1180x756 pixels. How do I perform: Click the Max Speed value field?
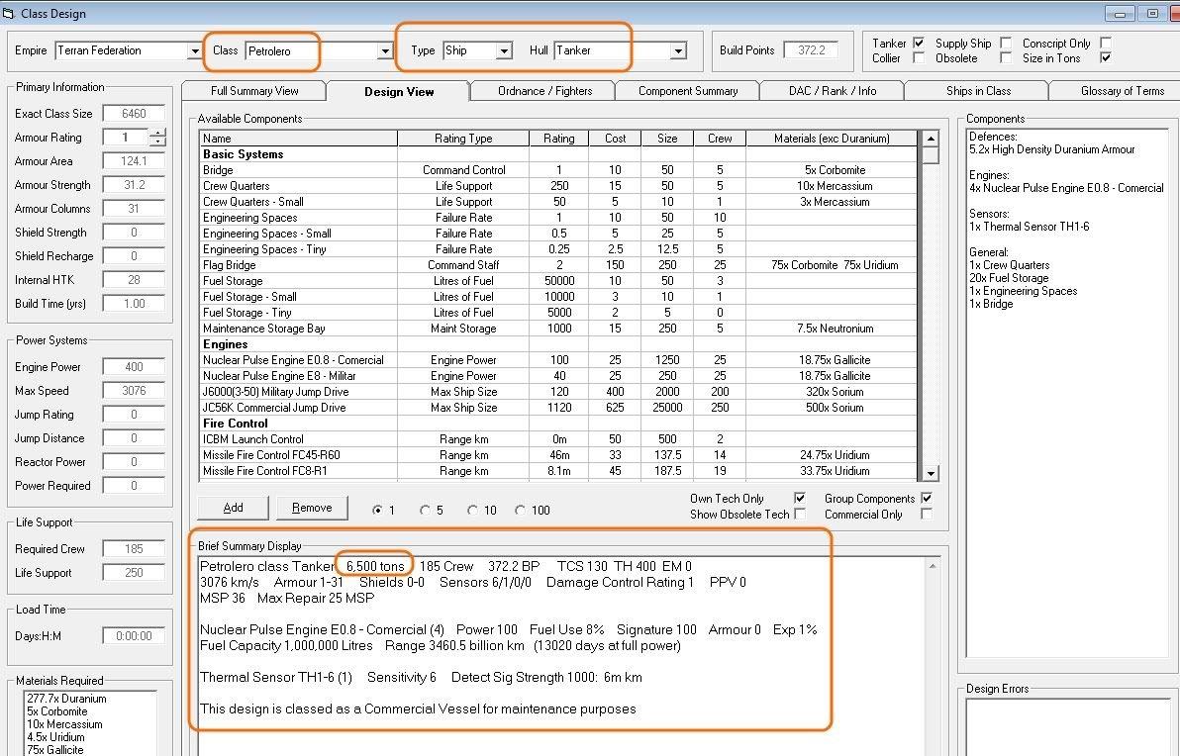134,391
